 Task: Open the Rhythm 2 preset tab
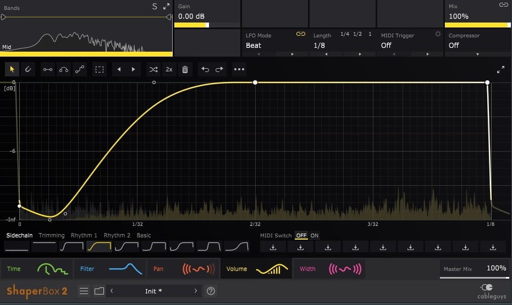(x=117, y=236)
